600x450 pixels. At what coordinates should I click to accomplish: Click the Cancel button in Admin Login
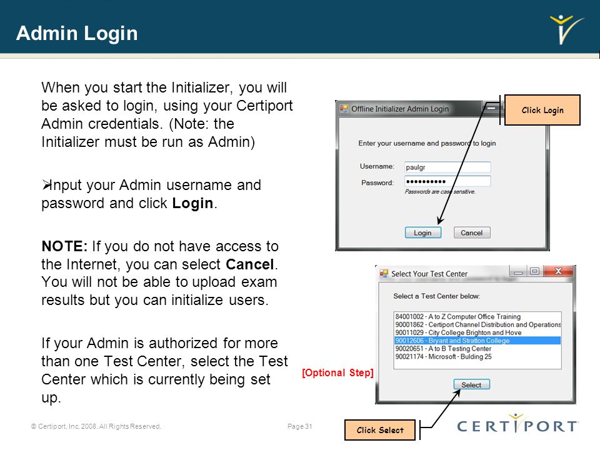[472, 232]
